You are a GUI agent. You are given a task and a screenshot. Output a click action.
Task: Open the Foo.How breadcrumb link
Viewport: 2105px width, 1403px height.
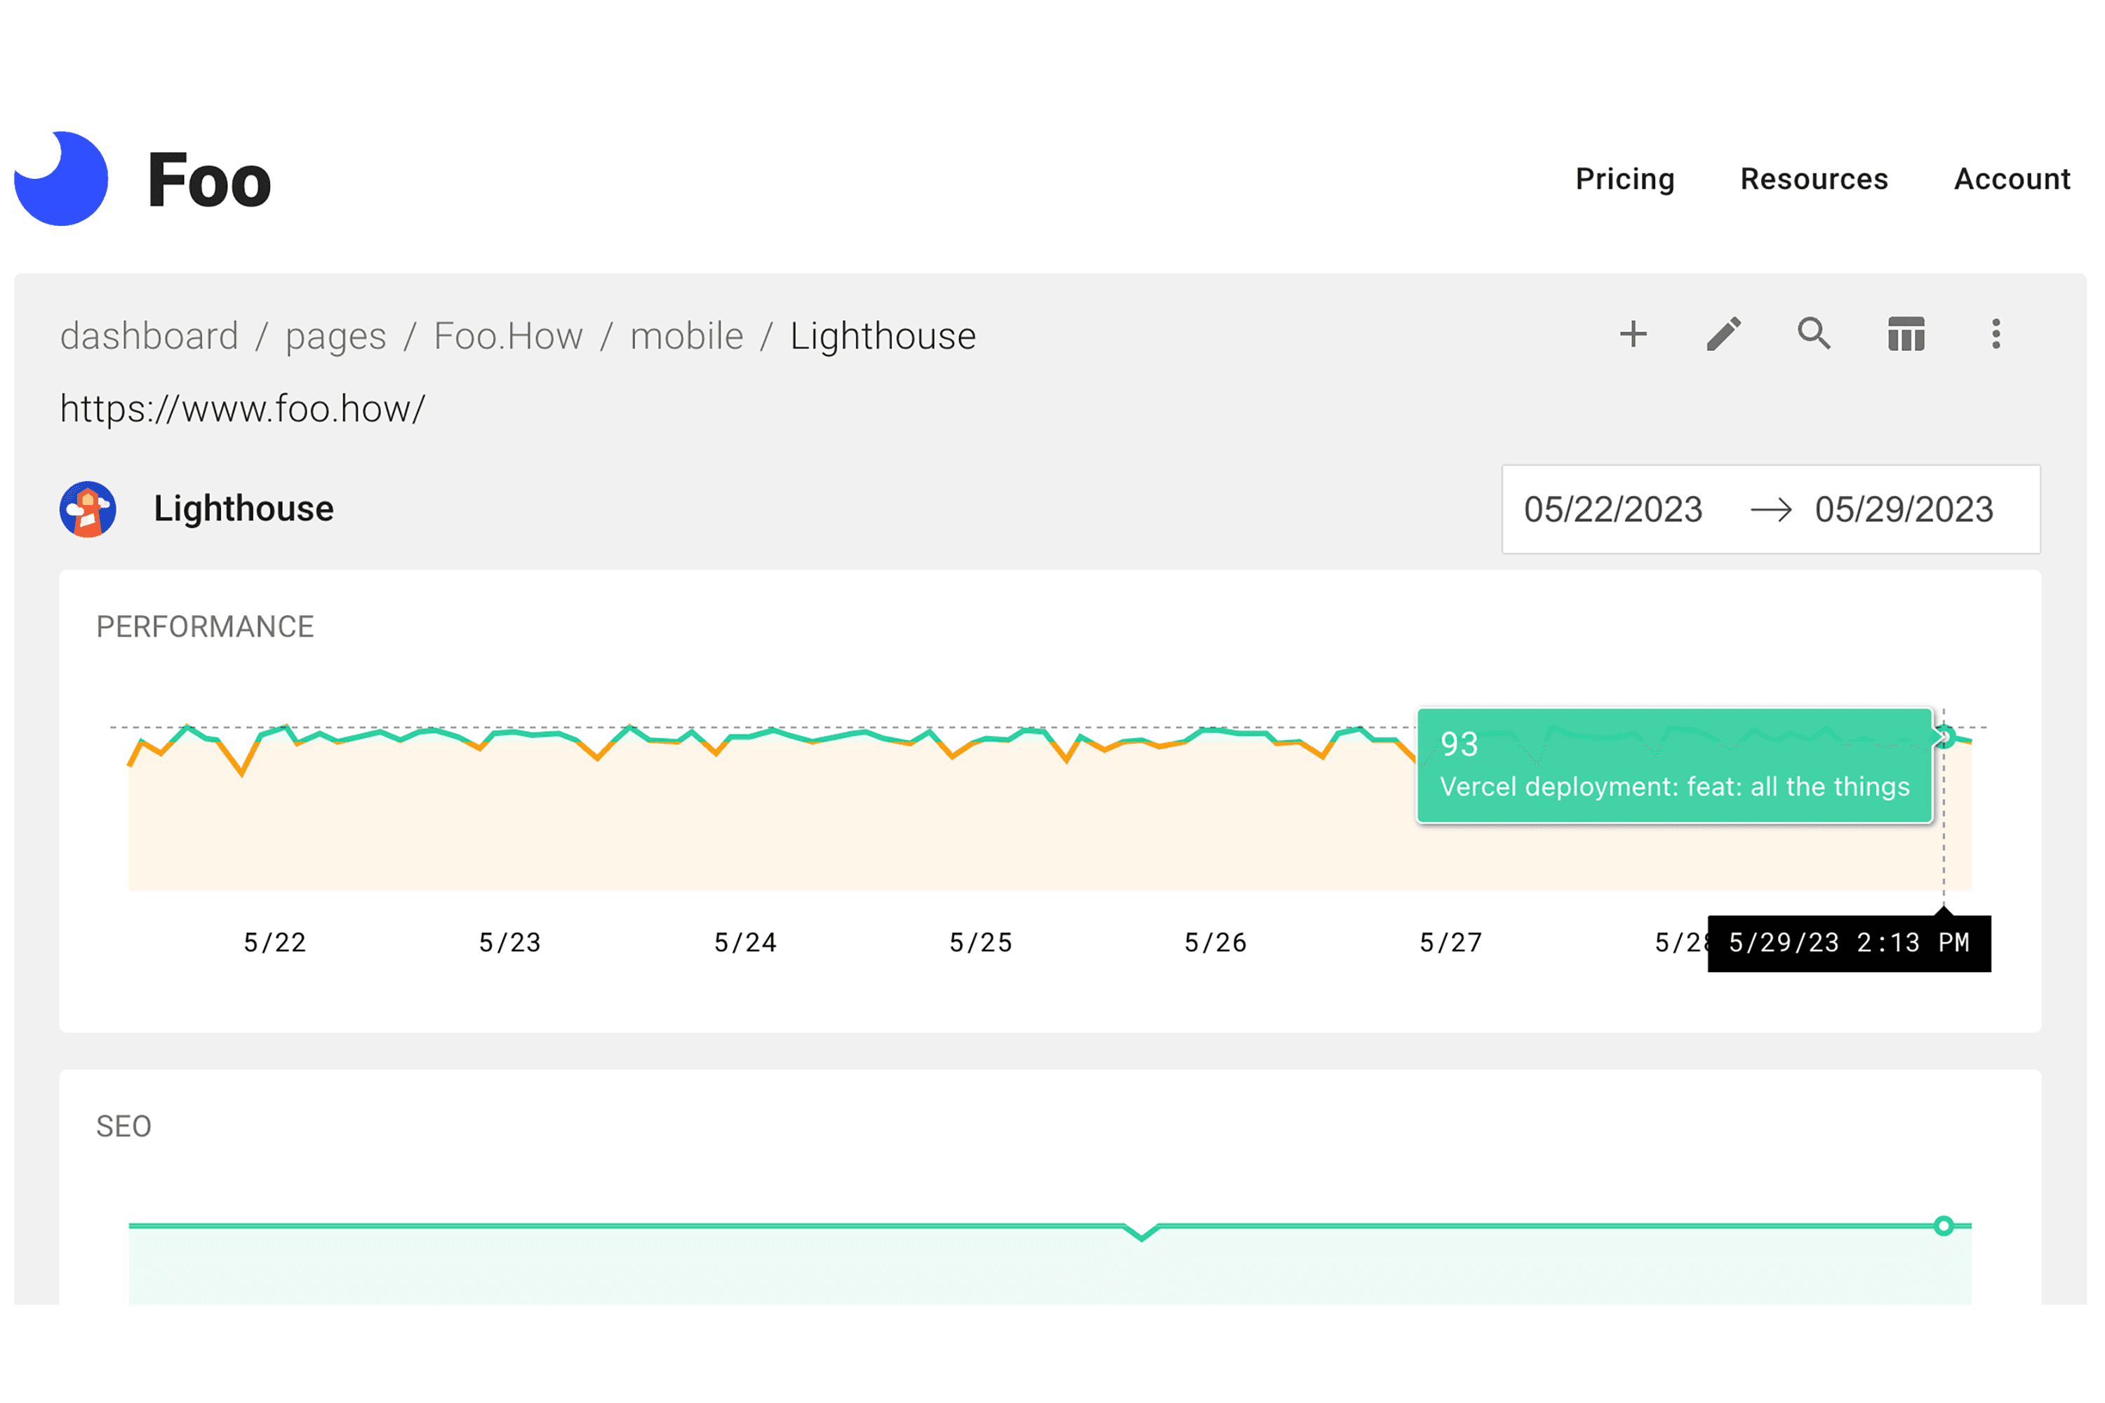[x=507, y=337]
